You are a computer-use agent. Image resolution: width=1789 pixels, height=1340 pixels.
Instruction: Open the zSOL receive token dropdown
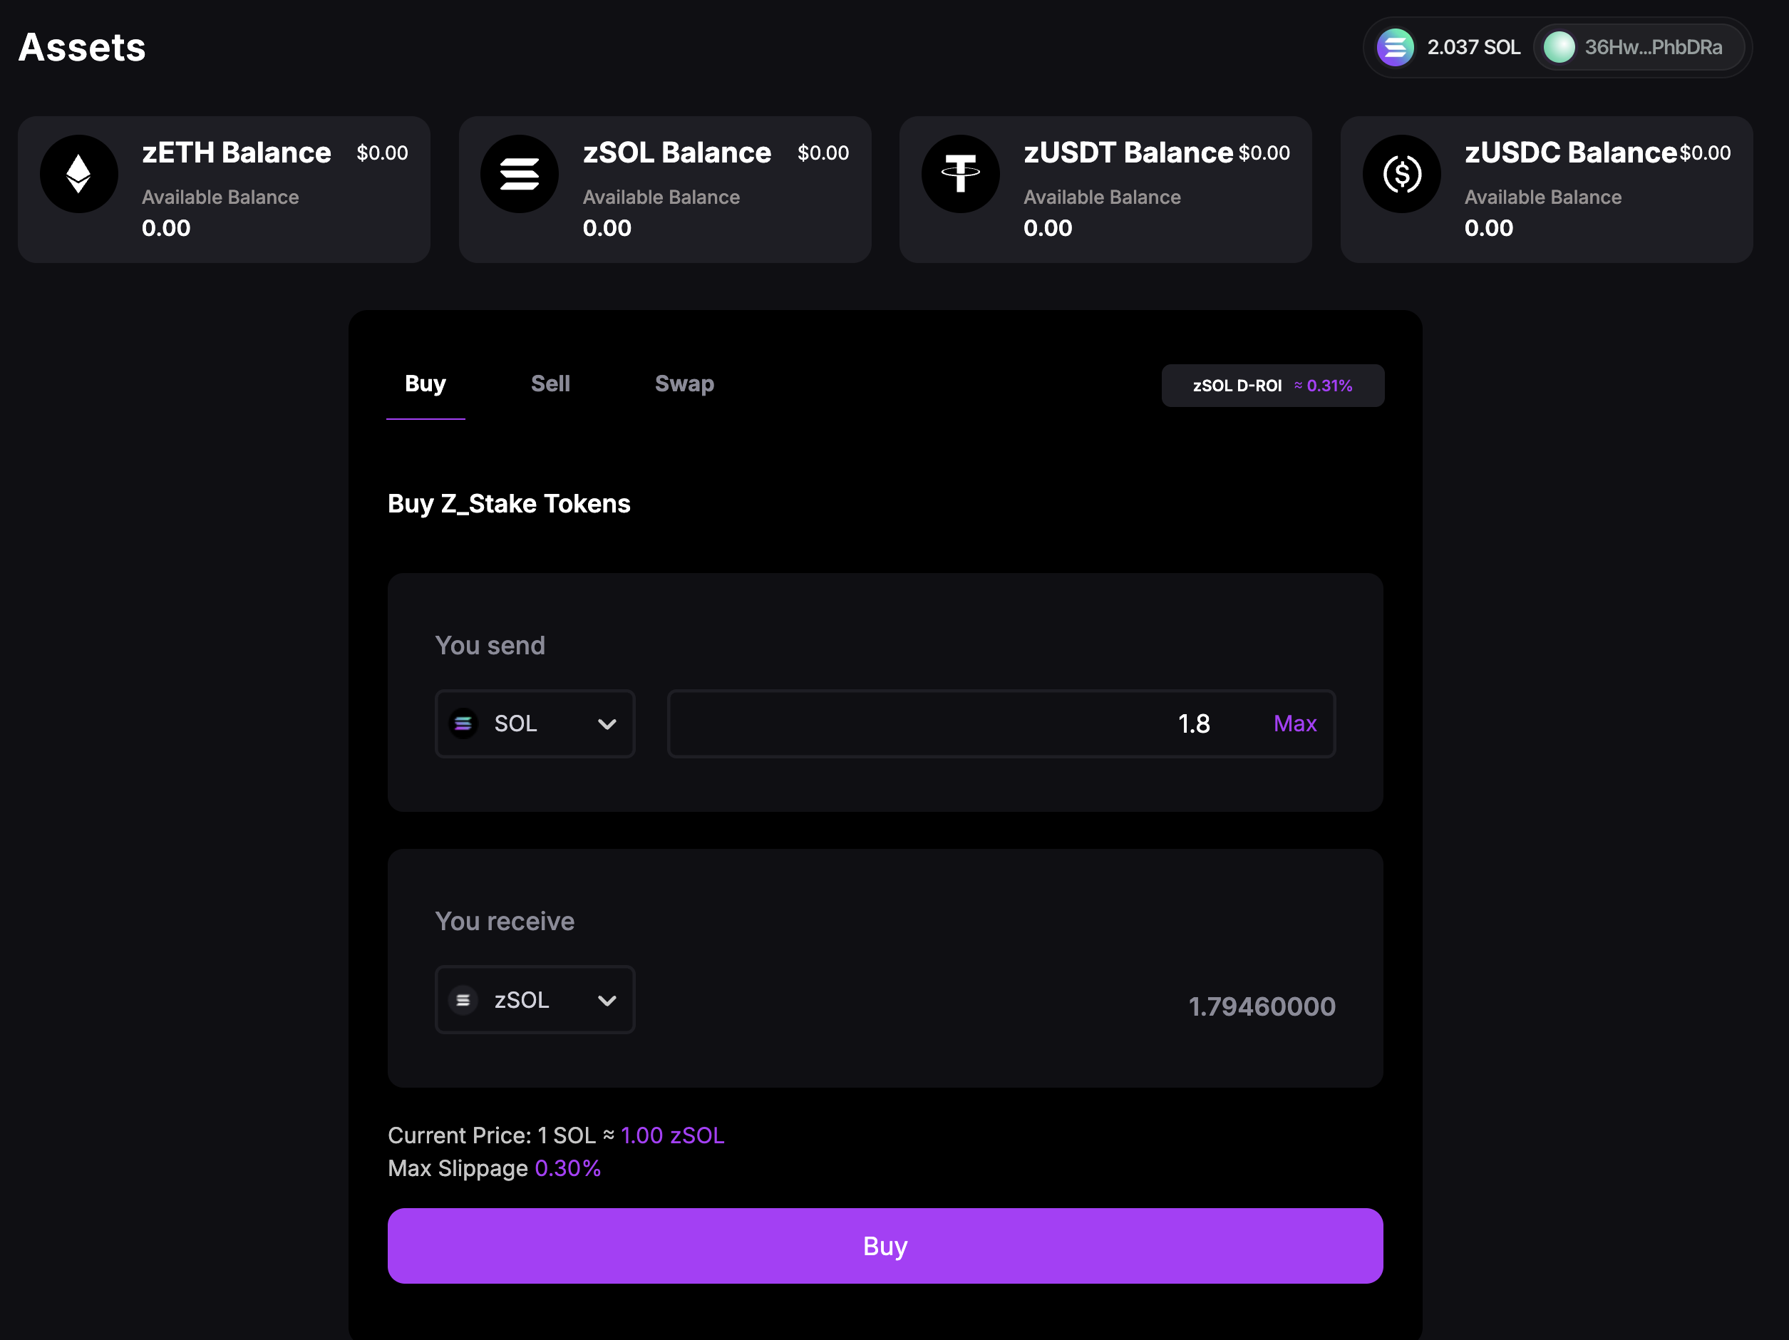[x=535, y=1000]
